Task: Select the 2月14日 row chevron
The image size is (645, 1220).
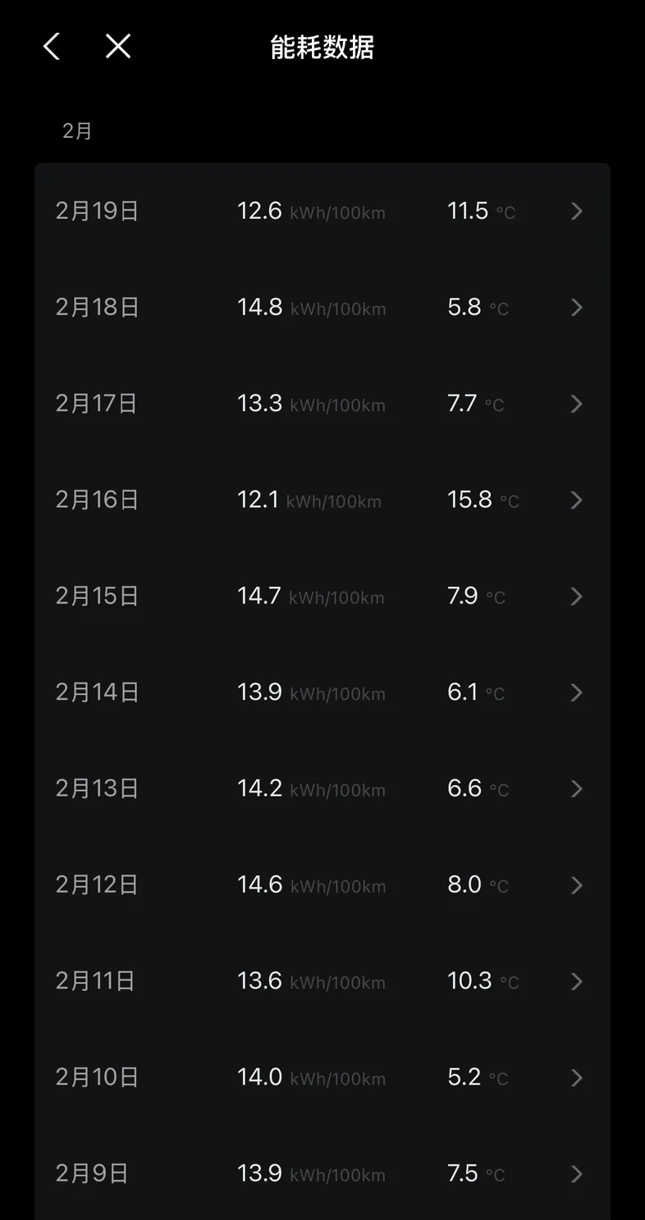Action: pos(577,692)
